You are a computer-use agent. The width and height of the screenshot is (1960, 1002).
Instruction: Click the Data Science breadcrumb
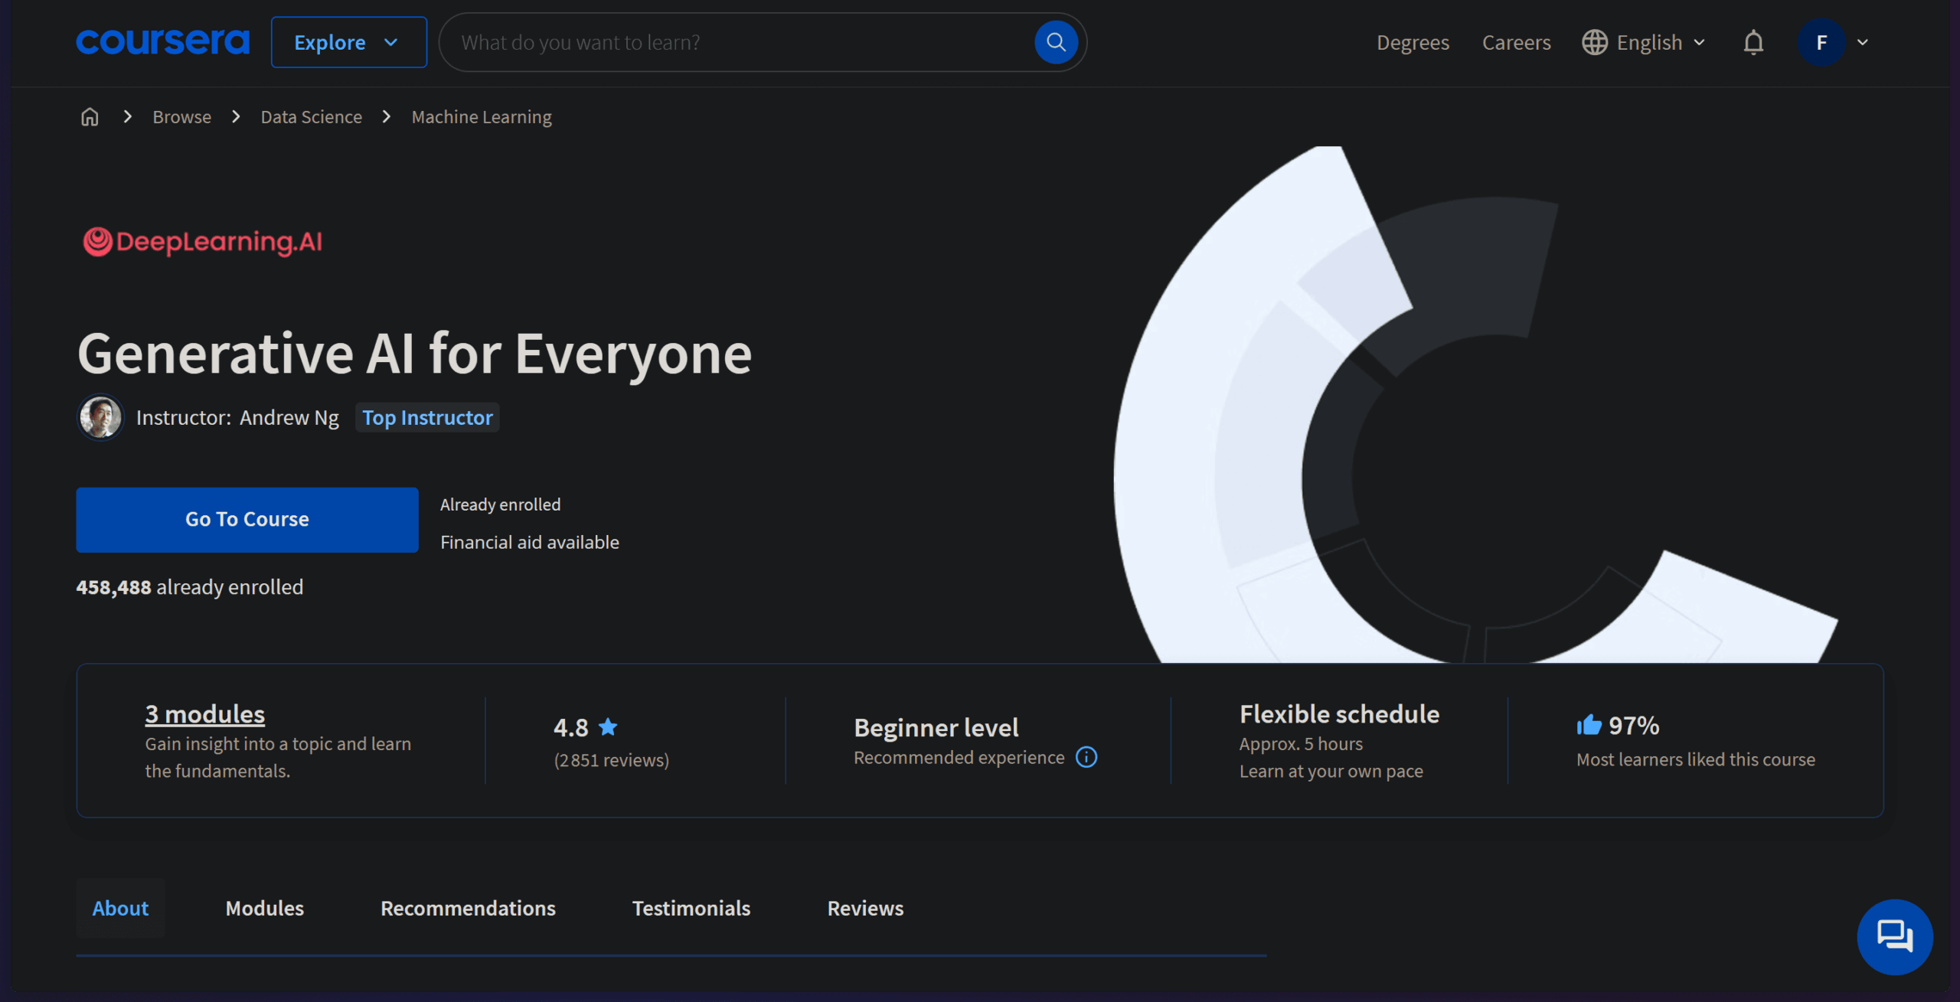(x=311, y=117)
